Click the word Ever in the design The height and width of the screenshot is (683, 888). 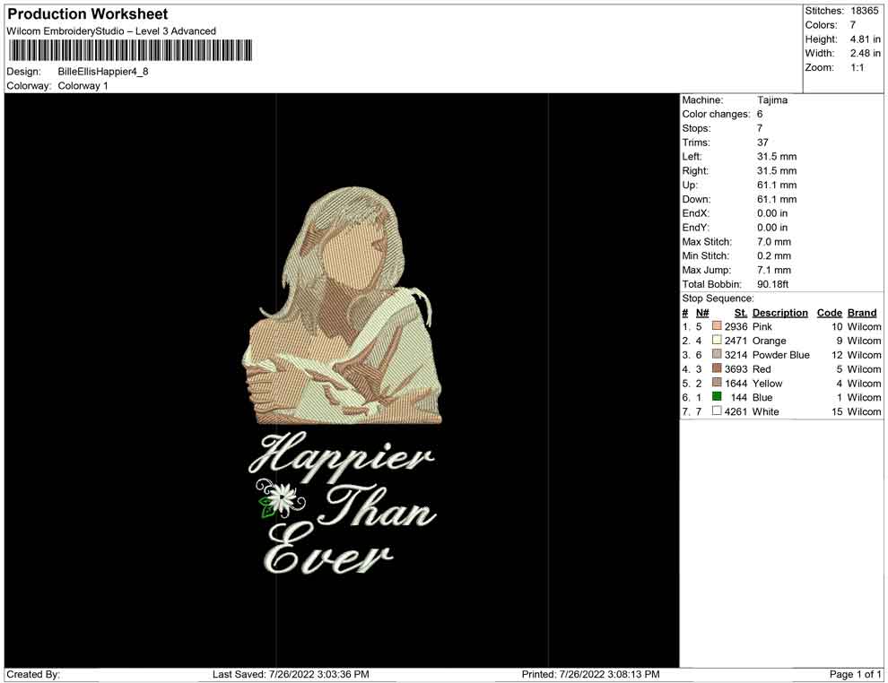click(x=328, y=558)
